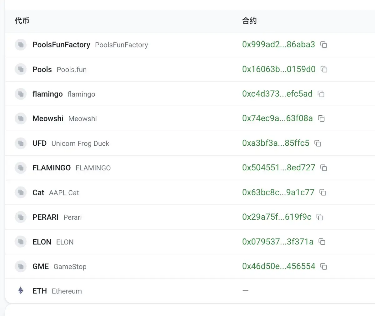The height and width of the screenshot is (316, 375).
Task: Open contract link 0x999ad2...86aba3
Action: click(x=278, y=44)
